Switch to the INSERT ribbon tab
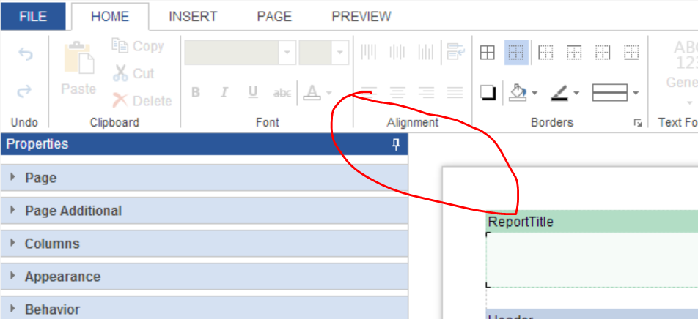Screen dimensions: 698x319 coord(193,16)
